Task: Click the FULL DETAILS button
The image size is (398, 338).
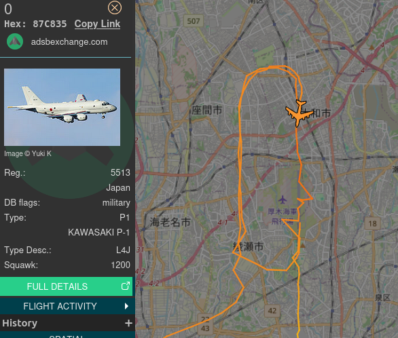Action: pos(67,286)
